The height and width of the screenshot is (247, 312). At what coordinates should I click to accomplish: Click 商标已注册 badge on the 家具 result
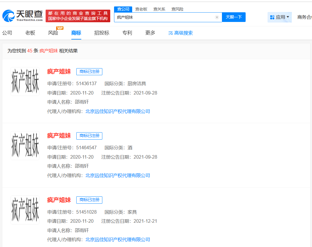coord(89,200)
